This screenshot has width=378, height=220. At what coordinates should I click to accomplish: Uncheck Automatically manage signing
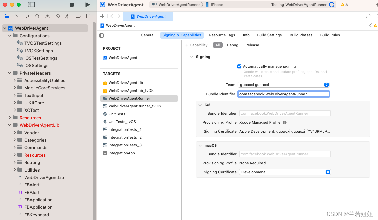pyautogui.click(x=239, y=66)
